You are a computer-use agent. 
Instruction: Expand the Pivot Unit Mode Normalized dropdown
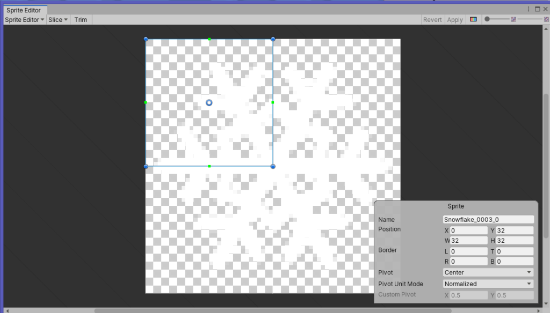pos(488,284)
